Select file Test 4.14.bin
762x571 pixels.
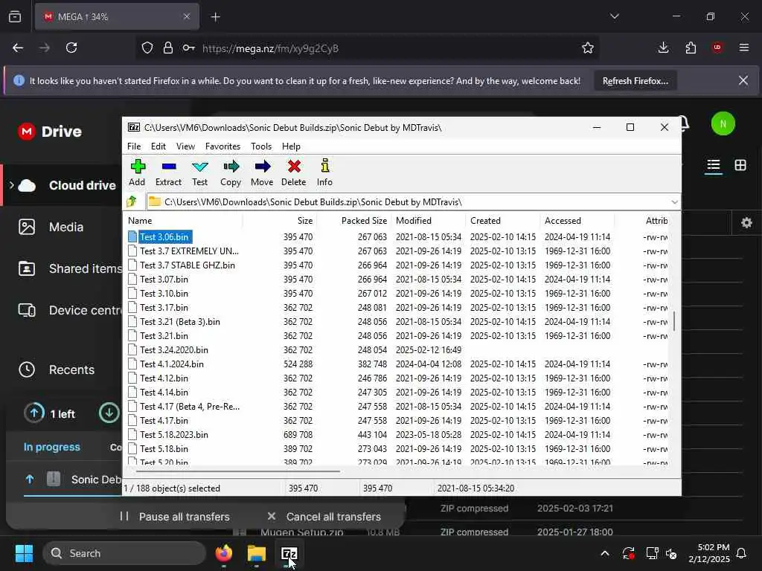164,392
